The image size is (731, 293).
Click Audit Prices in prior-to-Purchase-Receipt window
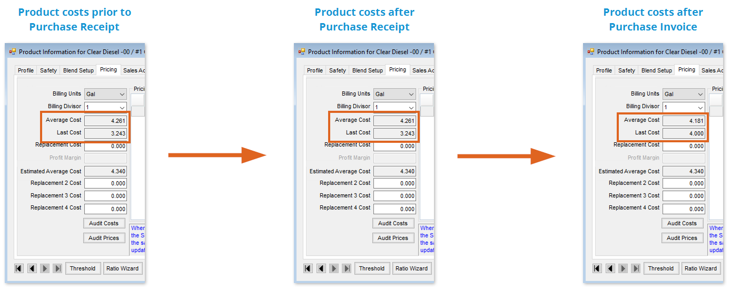tap(104, 238)
